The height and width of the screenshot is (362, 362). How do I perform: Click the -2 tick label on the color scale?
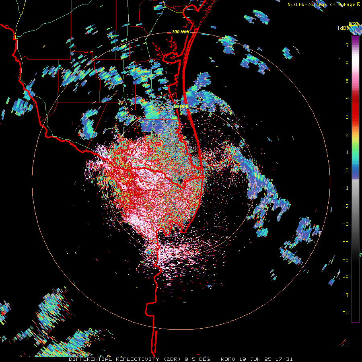346,206
